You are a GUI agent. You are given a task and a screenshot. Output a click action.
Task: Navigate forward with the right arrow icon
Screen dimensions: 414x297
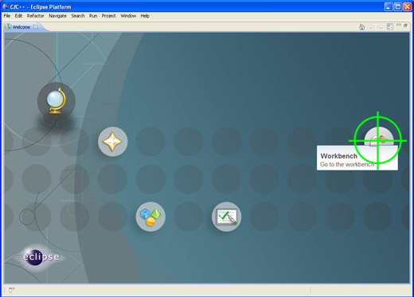pos(381,27)
